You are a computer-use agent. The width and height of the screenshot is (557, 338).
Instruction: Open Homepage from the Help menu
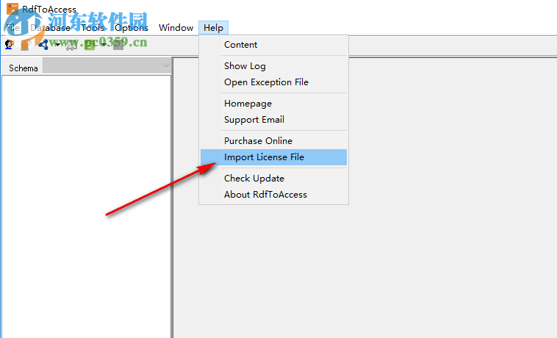273,104
